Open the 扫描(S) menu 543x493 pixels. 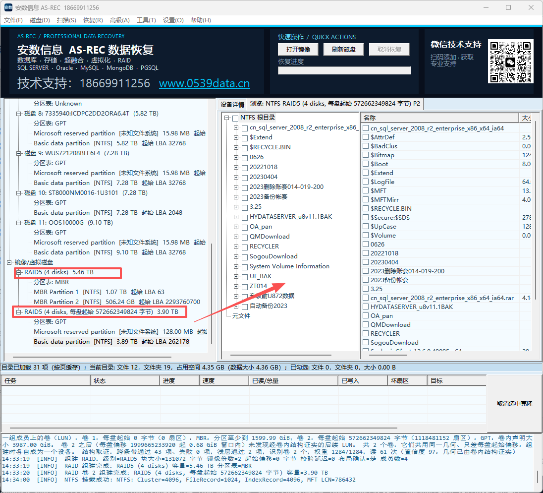(66, 20)
